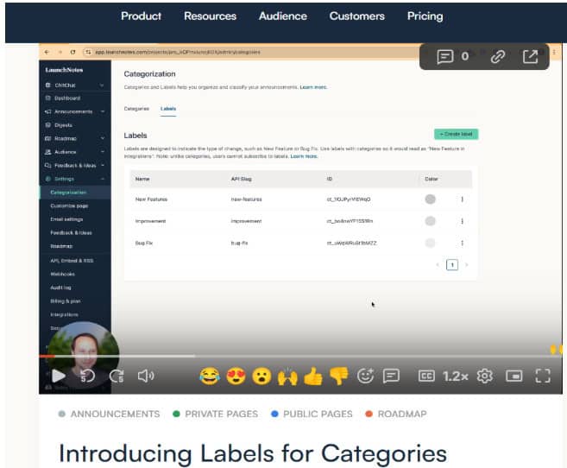Open video settings gear
The image size is (567, 468).
click(484, 376)
